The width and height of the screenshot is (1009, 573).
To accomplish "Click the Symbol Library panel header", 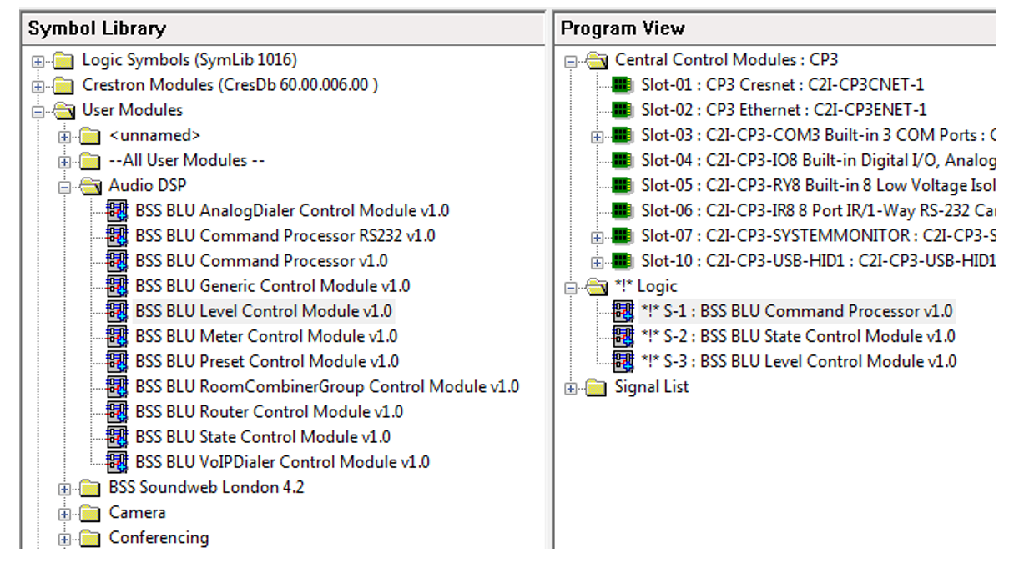I will coord(97,28).
